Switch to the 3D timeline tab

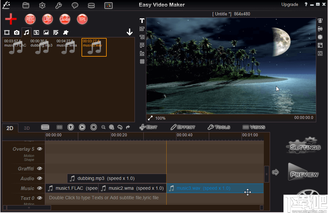coord(27,128)
